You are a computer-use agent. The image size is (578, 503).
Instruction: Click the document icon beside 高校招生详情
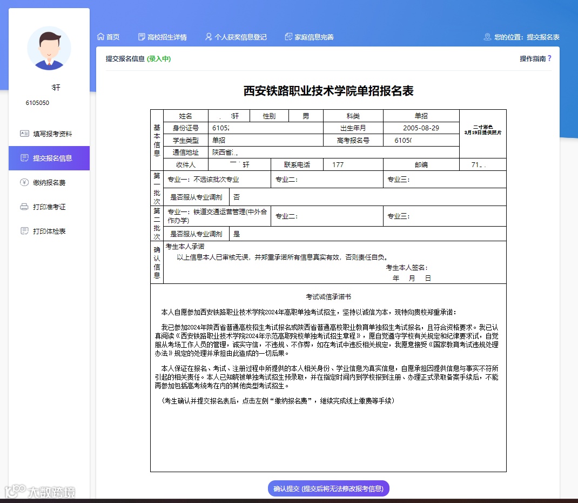point(142,37)
